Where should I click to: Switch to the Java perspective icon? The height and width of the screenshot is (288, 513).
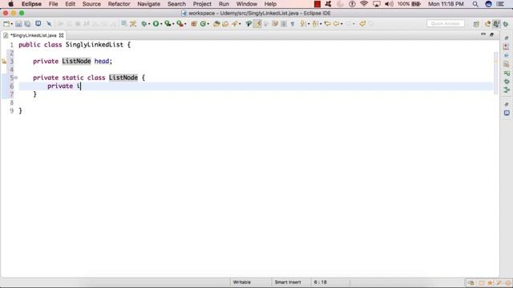click(x=496, y=24)
